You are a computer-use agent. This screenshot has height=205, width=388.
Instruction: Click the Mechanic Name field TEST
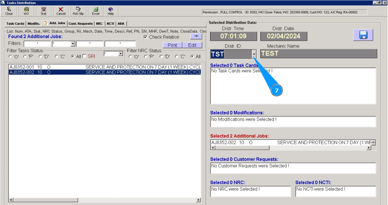(x=319, y=53)
